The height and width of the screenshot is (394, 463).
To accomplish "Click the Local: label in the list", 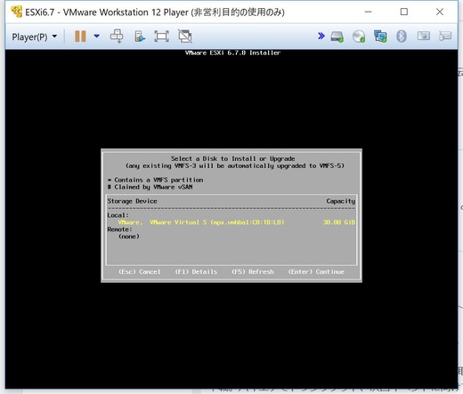I will pyautogui.click(x=118, y=215).
